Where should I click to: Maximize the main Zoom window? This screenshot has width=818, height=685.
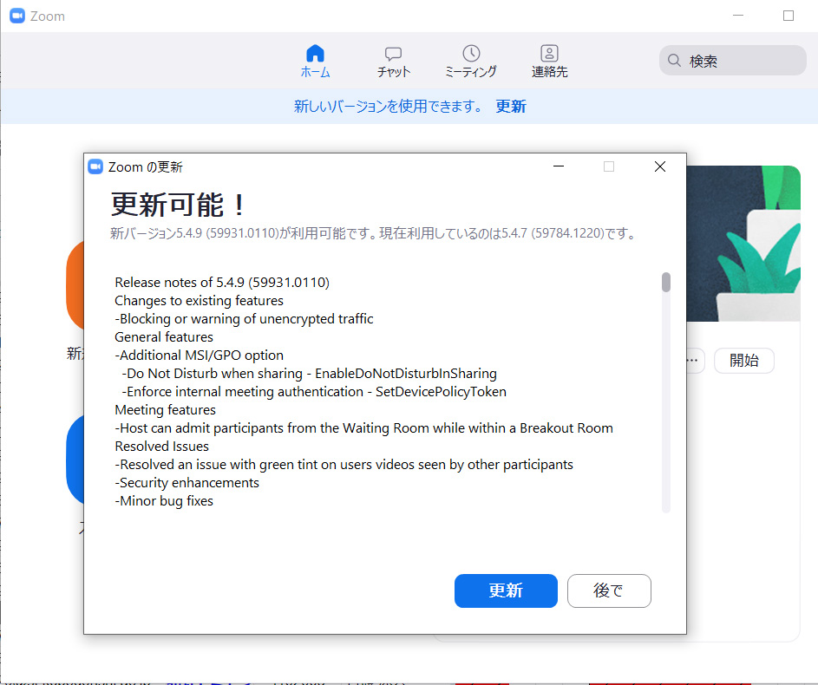[789, 16]
